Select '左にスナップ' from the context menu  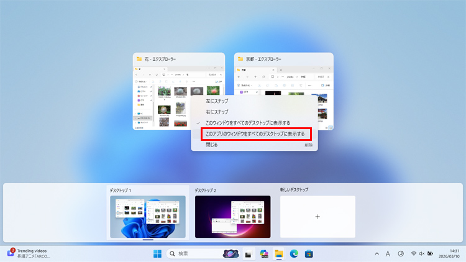click(x=217, y=101)
